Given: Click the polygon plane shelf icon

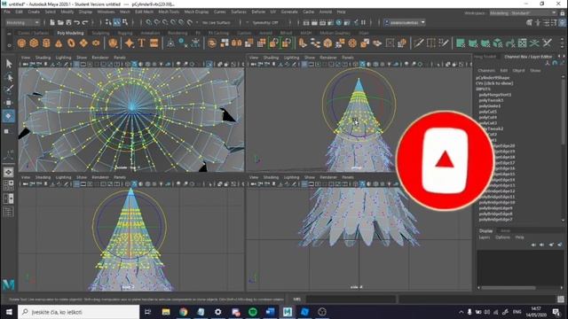Looking at the screenshot, I should 83,43.
